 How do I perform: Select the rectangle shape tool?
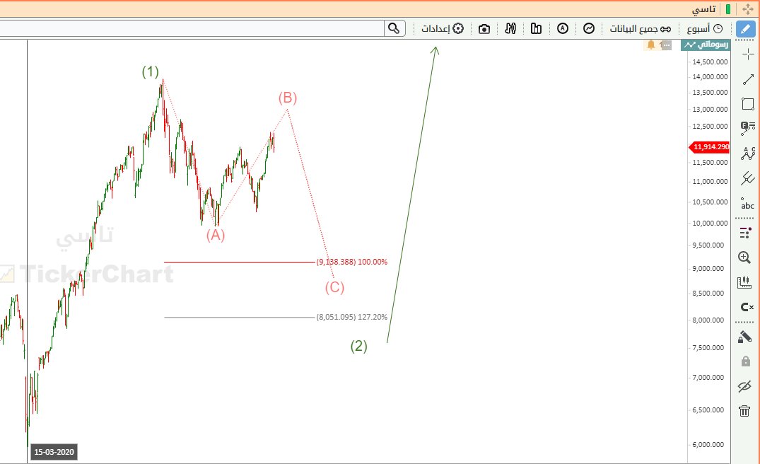point(748,104)
